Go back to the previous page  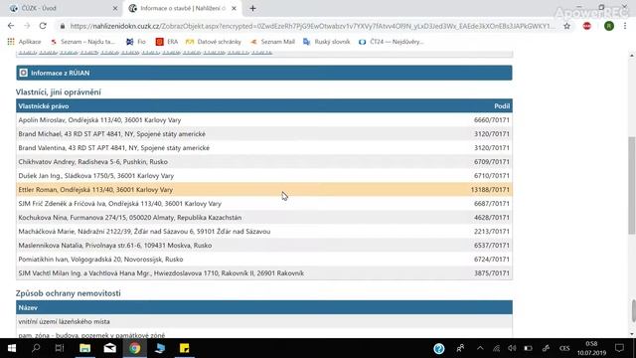11,26
